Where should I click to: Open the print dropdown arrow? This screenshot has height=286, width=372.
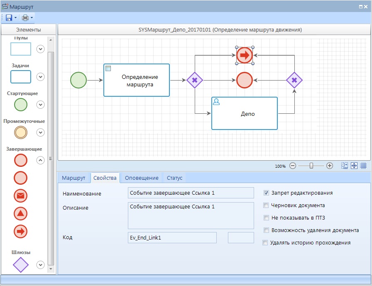click(x=32, y=17)
